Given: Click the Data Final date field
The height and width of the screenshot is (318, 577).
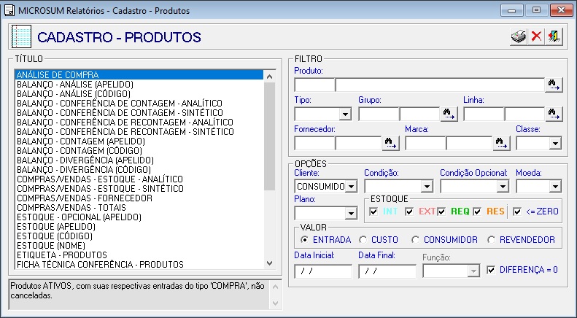Looking at the screenshot, I should click(387, 271).
